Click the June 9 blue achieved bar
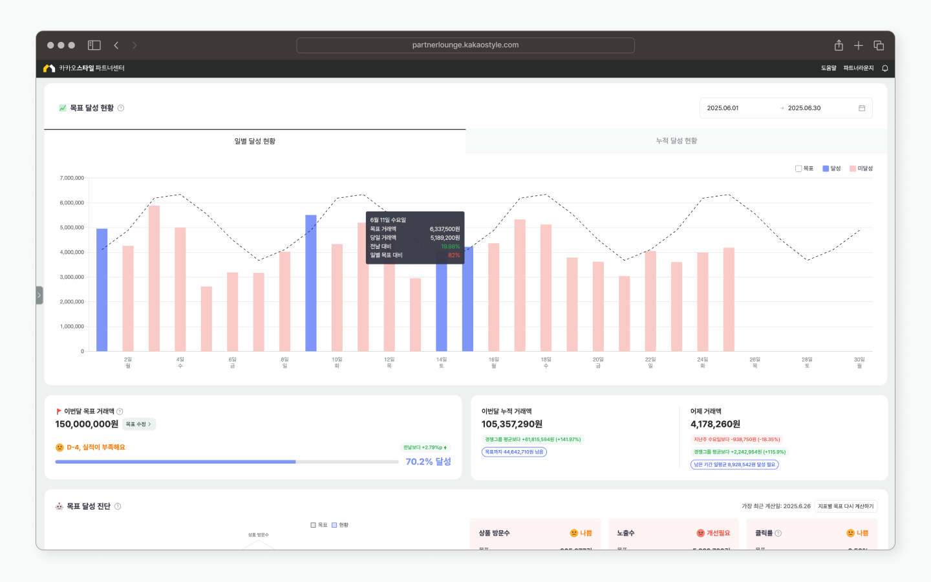 [x=311, y=283]
